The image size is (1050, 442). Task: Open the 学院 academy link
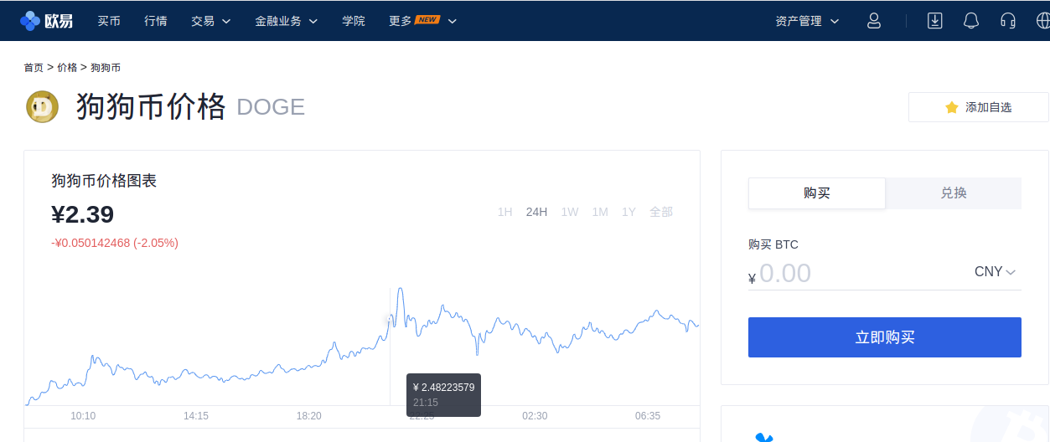(354, 21)
